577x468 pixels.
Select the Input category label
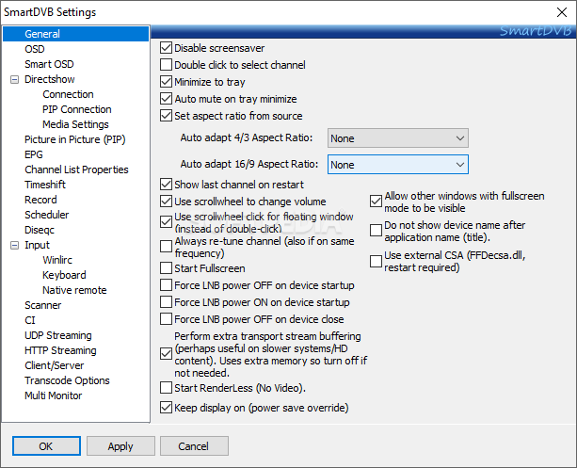(37, 245)
